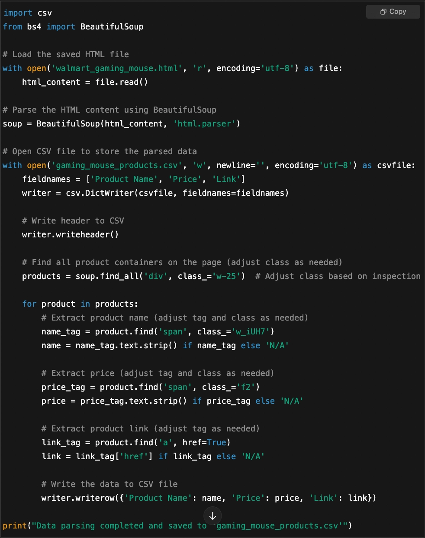Click the "for product in products:" line
The width and height of the screenshot is (425, 538).
tap(80, 304)
